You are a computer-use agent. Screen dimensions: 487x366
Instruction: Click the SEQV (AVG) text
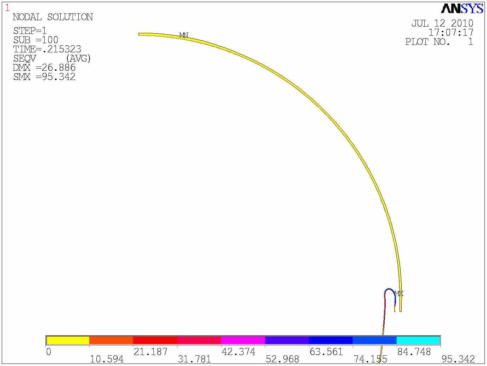pyautogui.click(x=52, y=58)
